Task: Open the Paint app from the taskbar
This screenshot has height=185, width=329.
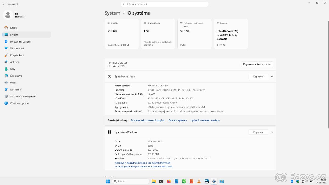Action: pyautogui.click(x=222, y=181)
